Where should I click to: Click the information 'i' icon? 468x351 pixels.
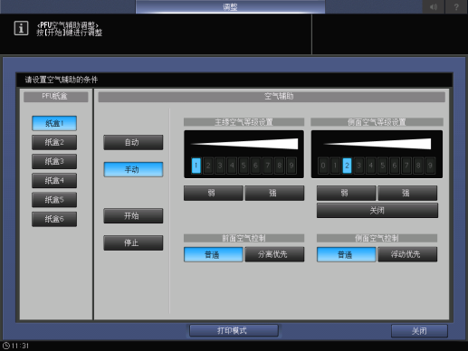coord(21,28)
